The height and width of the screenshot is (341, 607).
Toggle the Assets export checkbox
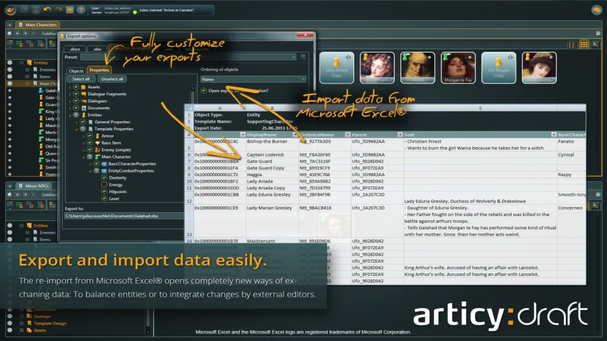click(76, 87)
